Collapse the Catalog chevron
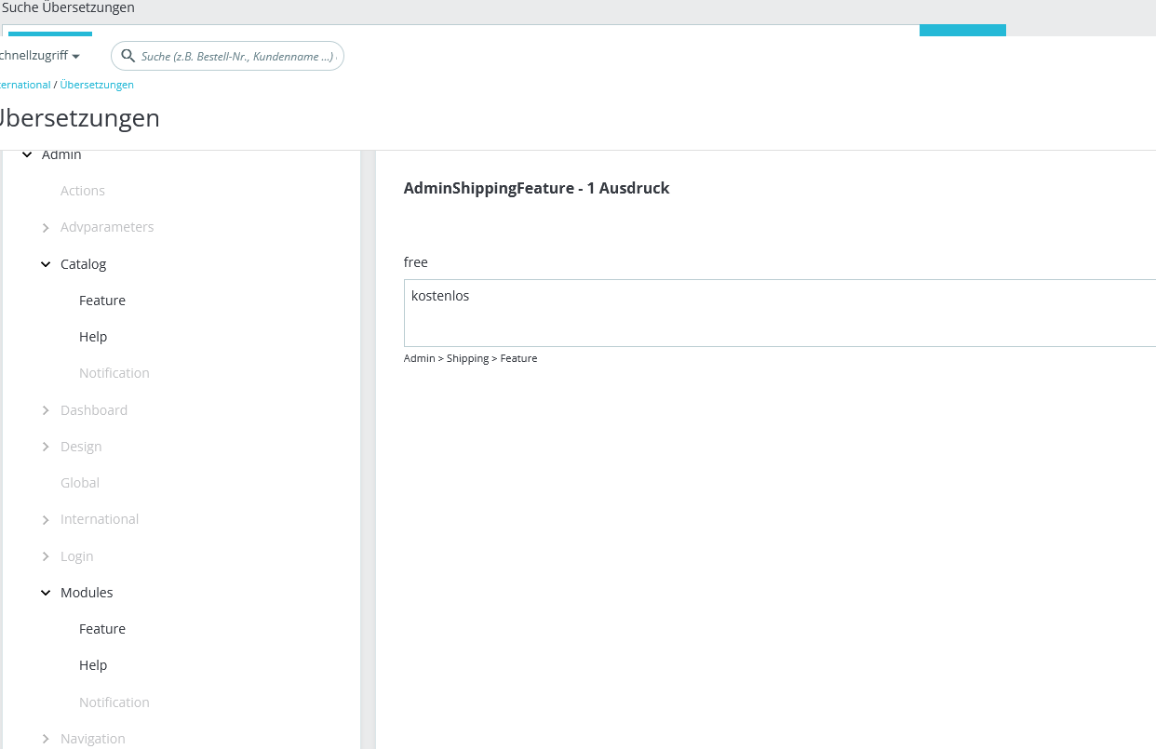Viewport: 1156px width, 749px height. (x=46, y=264)
